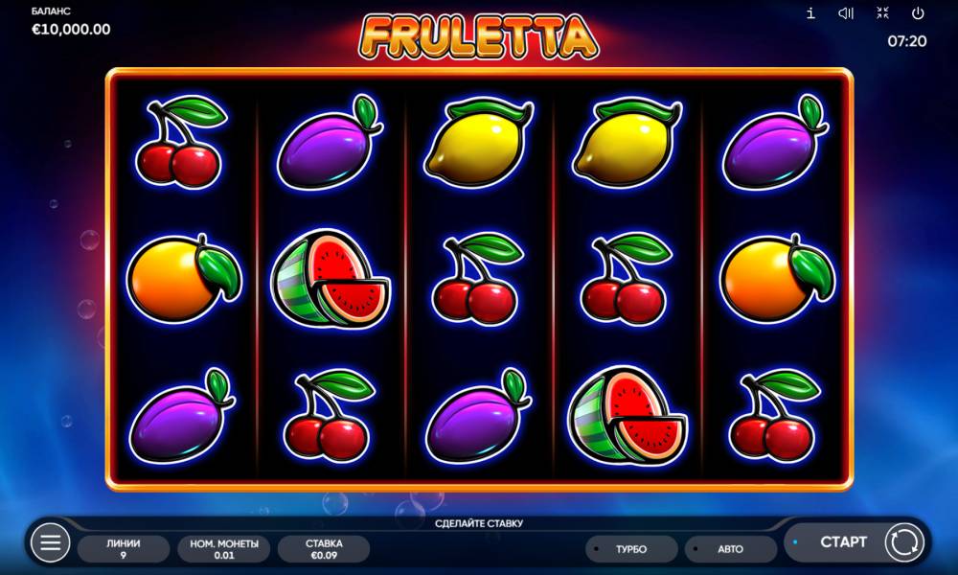Enable ТУРБО mode
This screenshot has height=575, width=958.
click(x=631, y=549)
